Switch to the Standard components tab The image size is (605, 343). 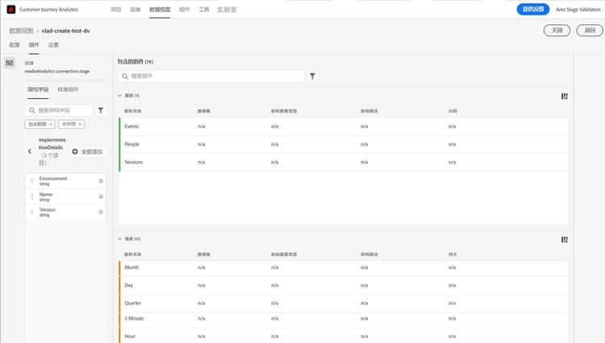tap(68, 89)
